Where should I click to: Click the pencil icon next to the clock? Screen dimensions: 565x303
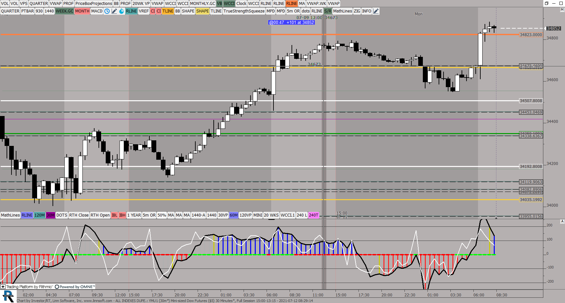pyautogui.click(x=114, y=11)
